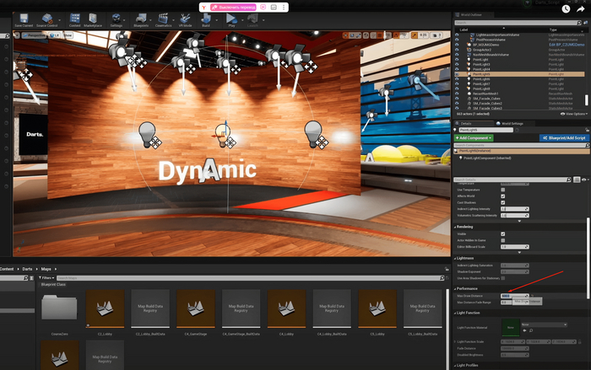Open the View Options dropdown in World Outliner
The height and width of the screenshot is (370, 591).
click(573, 113)
